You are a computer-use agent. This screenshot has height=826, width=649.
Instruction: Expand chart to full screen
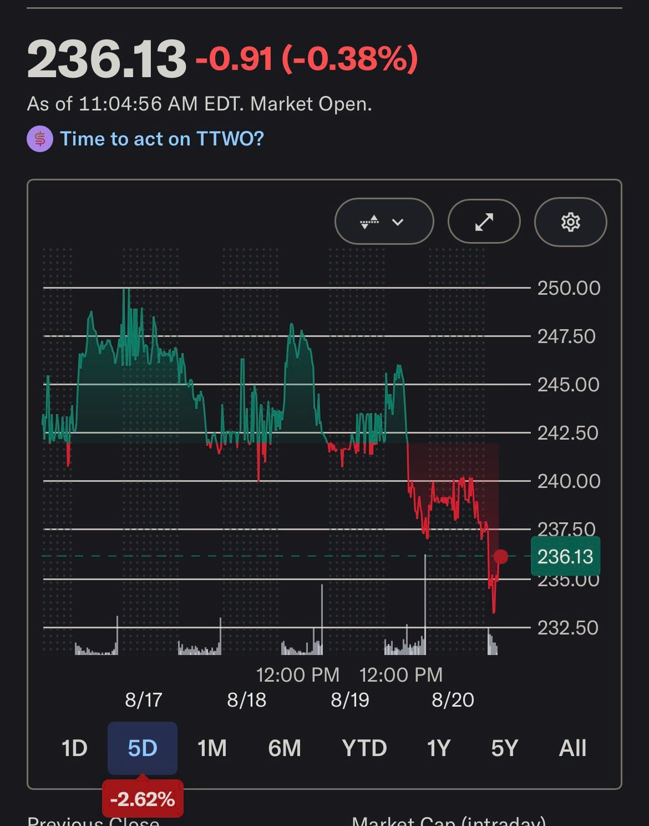click(x=484, y=222)
